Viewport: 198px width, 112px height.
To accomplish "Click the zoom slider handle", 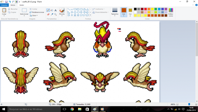I will [x=189, y=104].
